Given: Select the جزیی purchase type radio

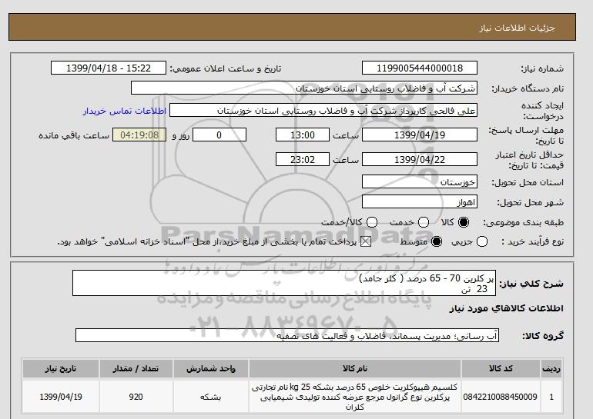Looking at the screenshot, I should pyautogui.click(x=482, y=241).
